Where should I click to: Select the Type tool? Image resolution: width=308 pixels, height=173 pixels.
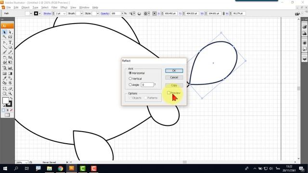pos(10,42)
